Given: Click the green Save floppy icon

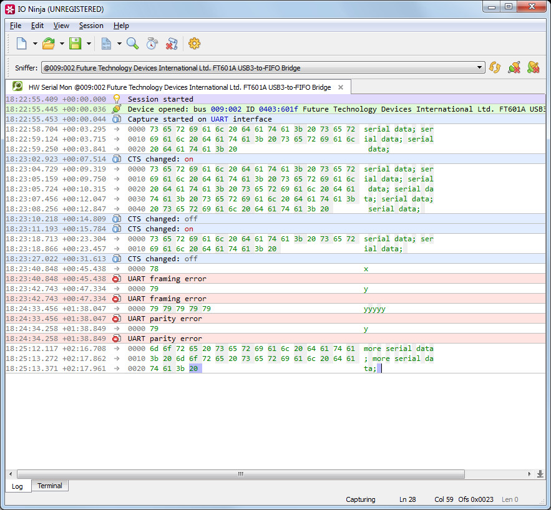Looking at the screenshot, I should [76, 44].
